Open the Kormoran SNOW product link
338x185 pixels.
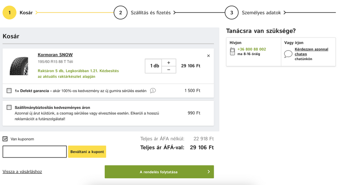click(x=55, y=55)
